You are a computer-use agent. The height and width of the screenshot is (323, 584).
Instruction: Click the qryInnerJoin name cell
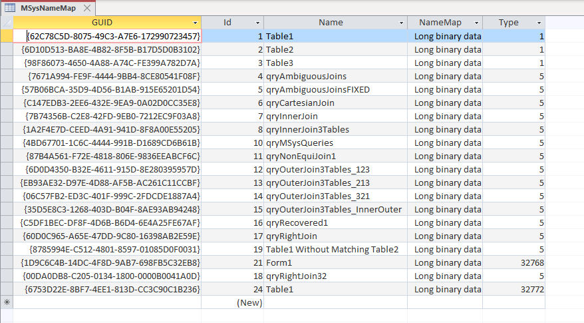pos(336,117)
